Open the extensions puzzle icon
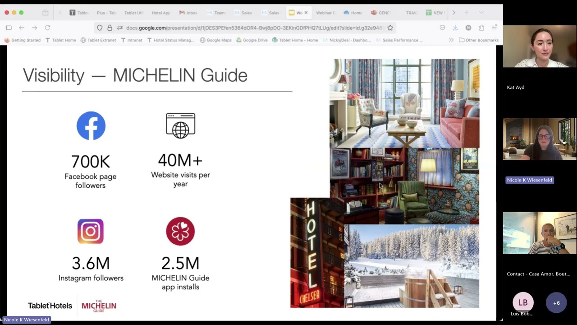The height and width of the screenshot is (325, 577). [x=481, y=28]
